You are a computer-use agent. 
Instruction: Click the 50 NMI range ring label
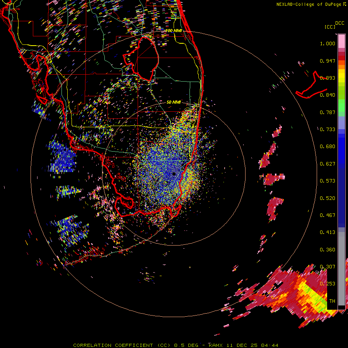174,102
